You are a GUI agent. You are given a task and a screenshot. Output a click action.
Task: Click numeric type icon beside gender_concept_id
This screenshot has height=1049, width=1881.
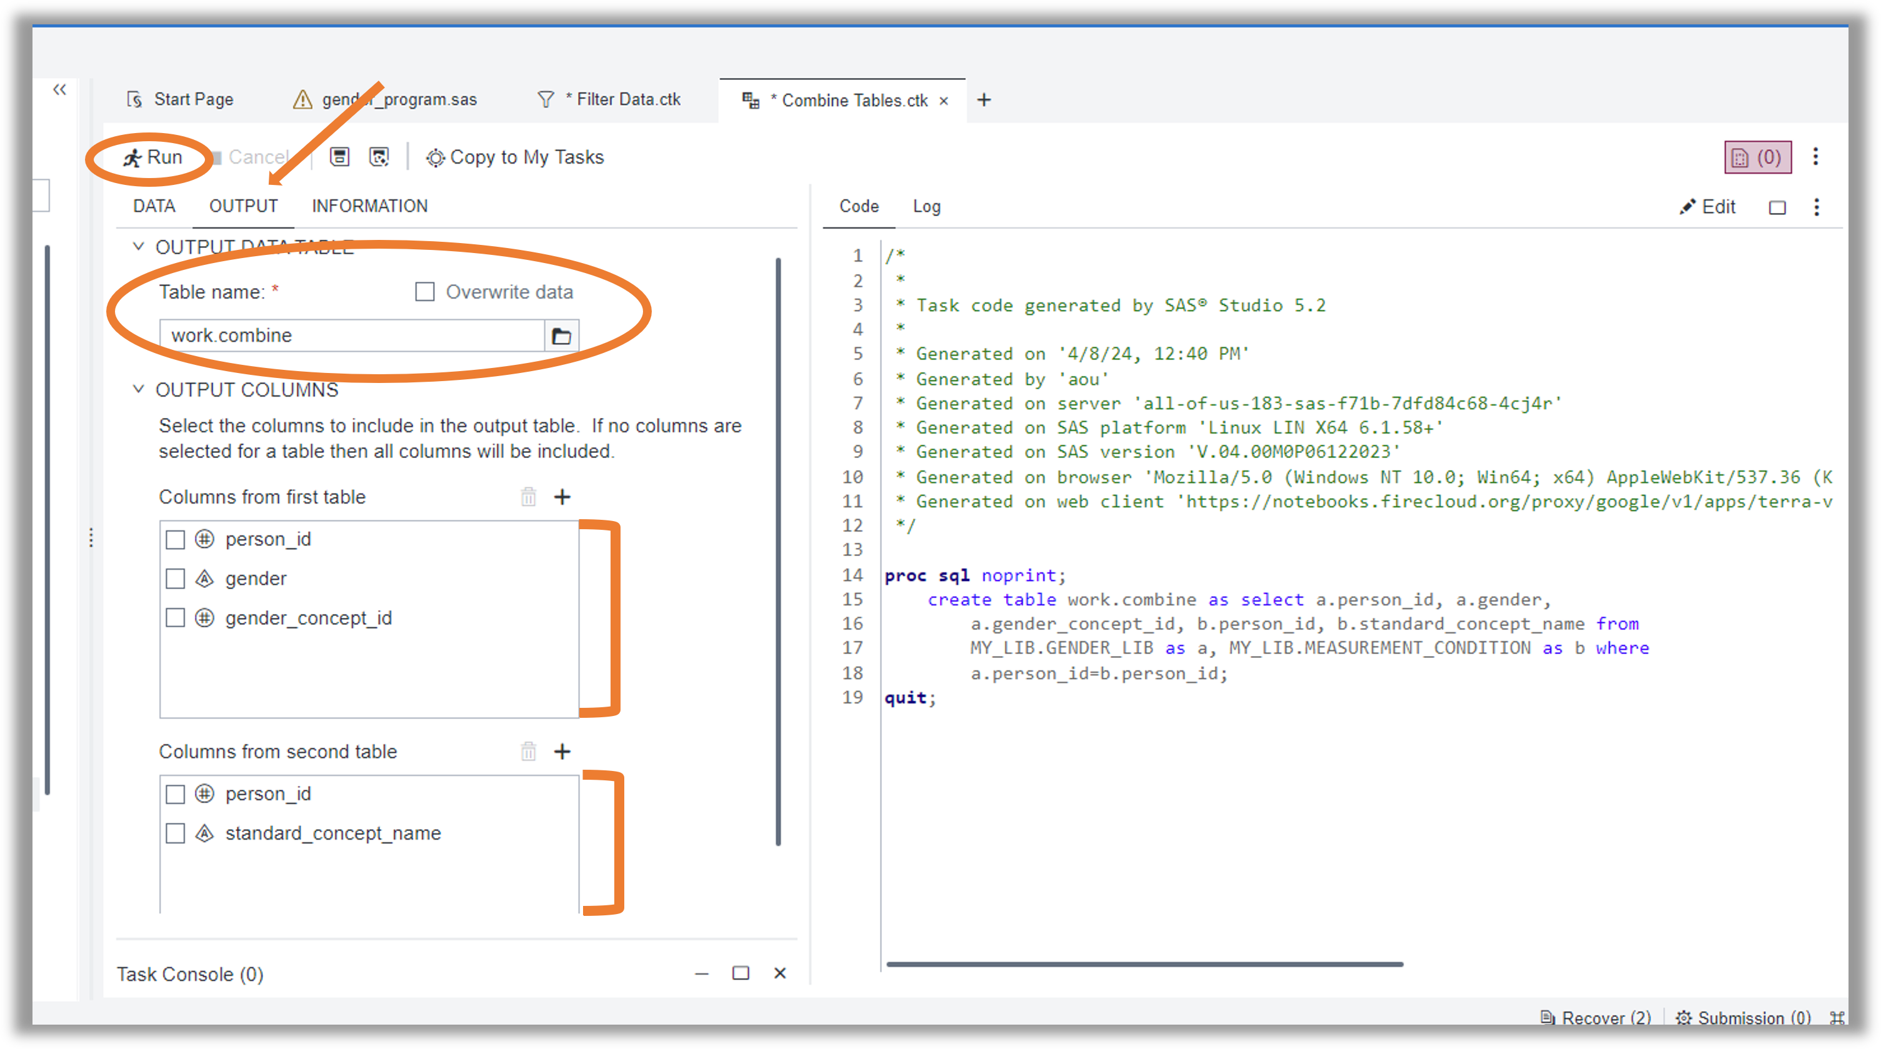pos(204,619)
